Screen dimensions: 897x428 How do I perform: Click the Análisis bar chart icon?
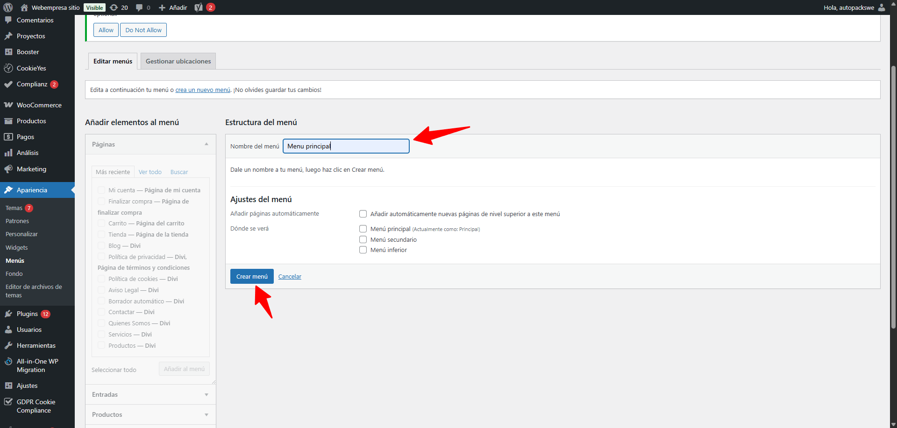(x=8, y=153)
